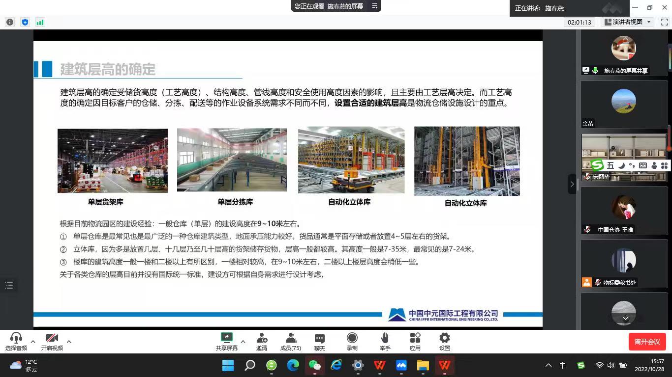Expand the audio options arrow
Screen dimensions: 672x377
(x=33, y=342)
